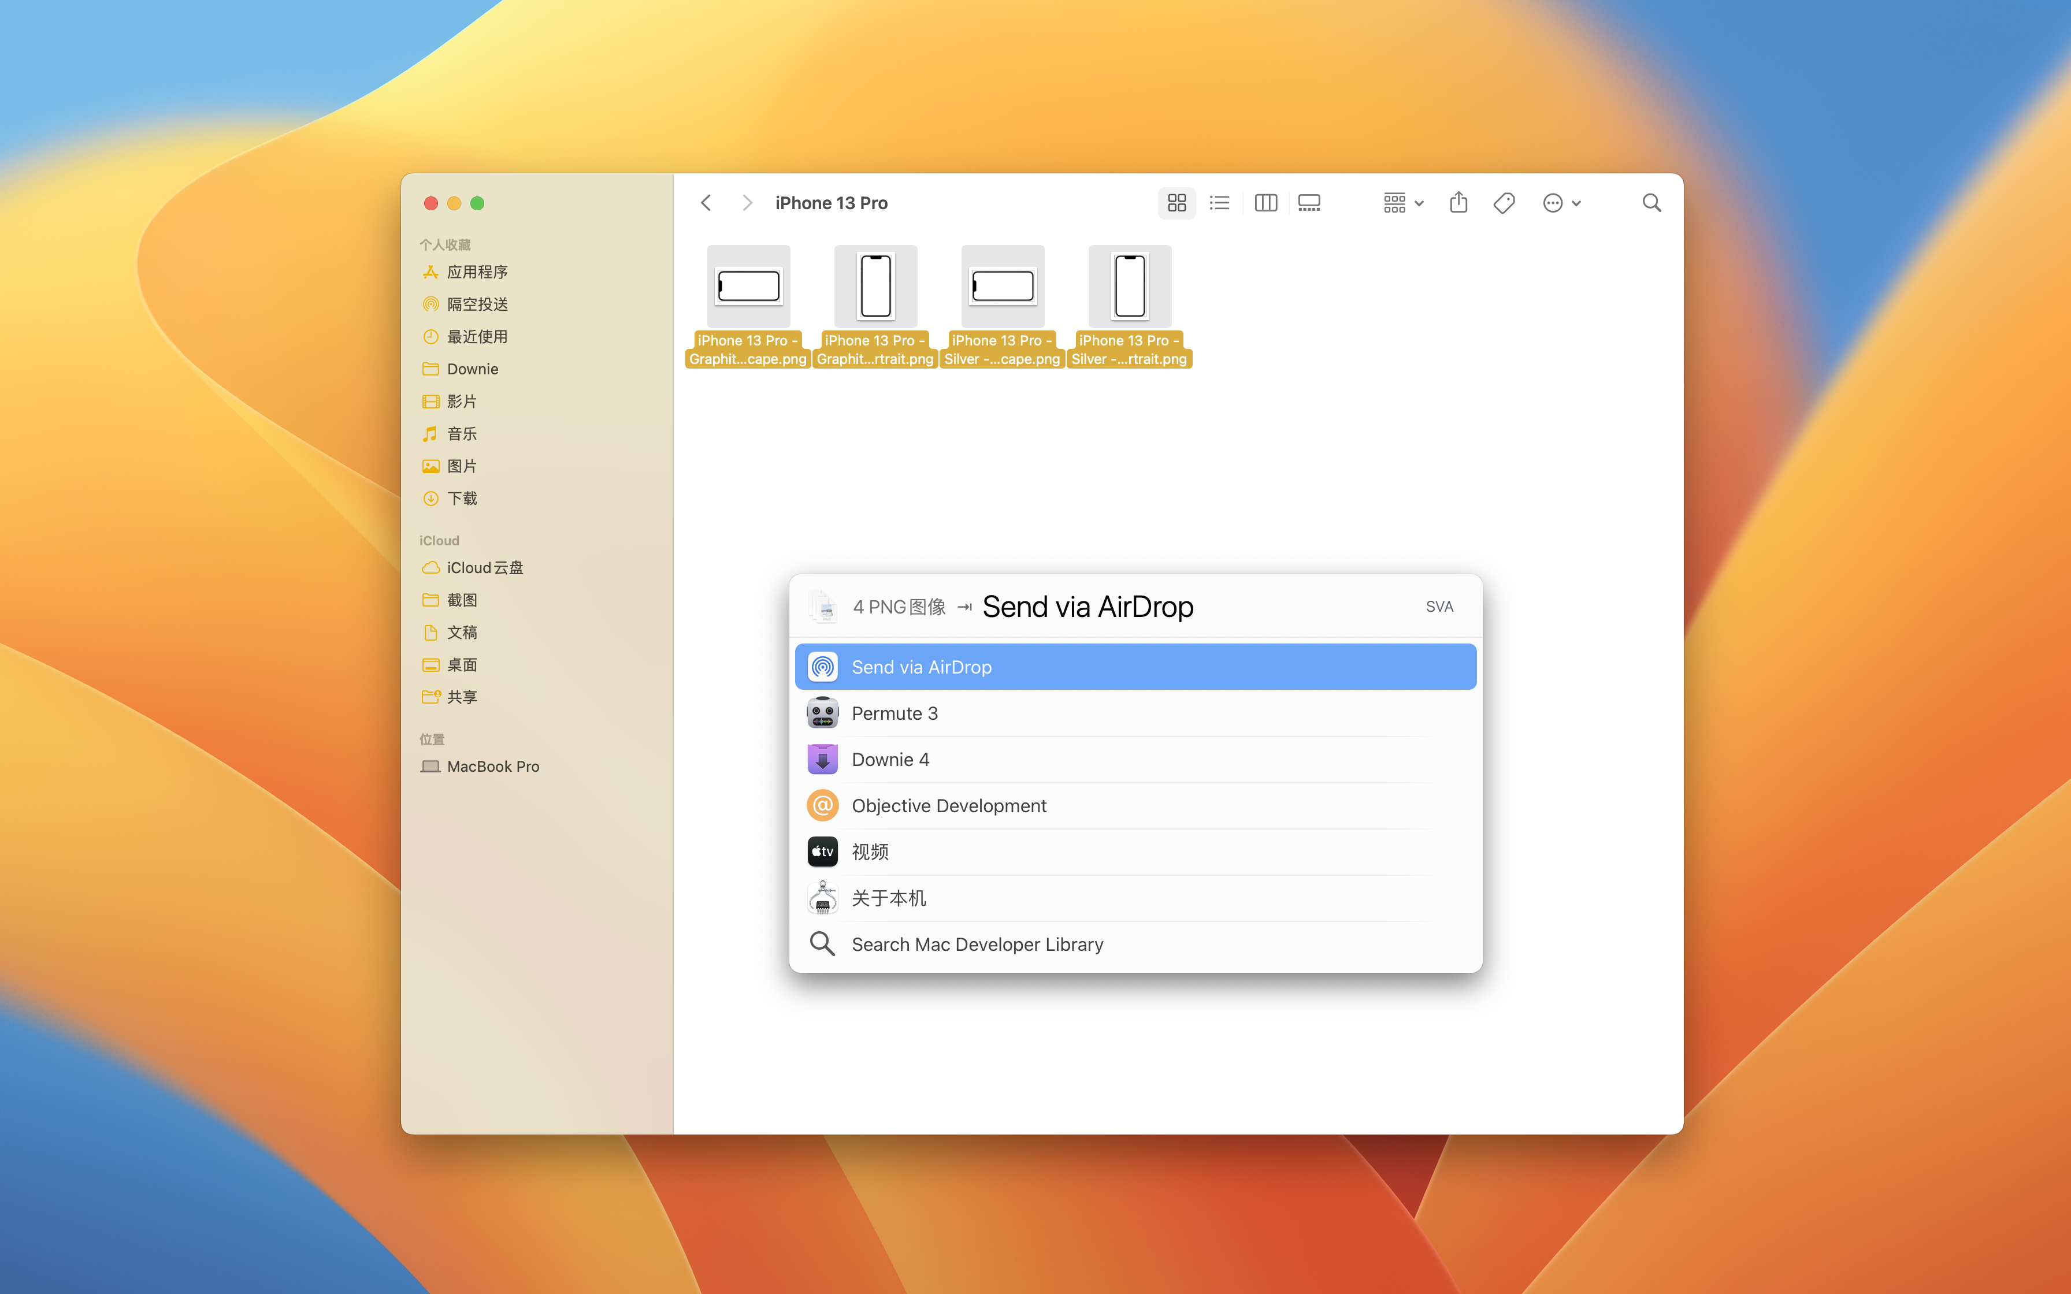Click the 关于本机 system info icon

coord(822,898)
